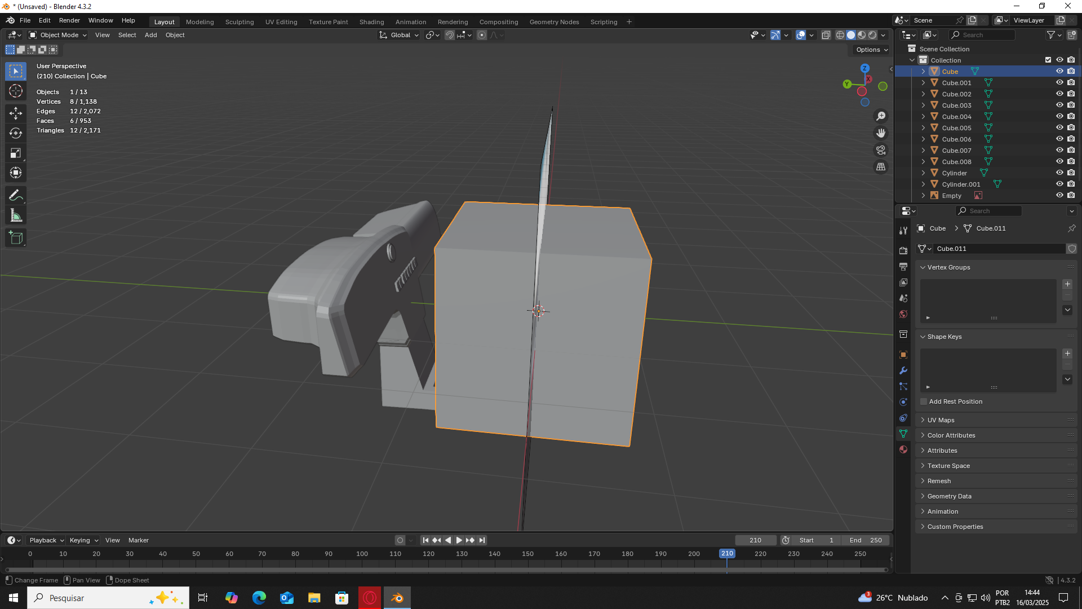
Task: Select the Scale tool
Action: point(16,153)
